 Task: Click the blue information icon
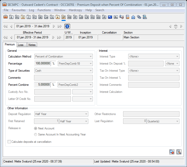click(x=67, y=26)
